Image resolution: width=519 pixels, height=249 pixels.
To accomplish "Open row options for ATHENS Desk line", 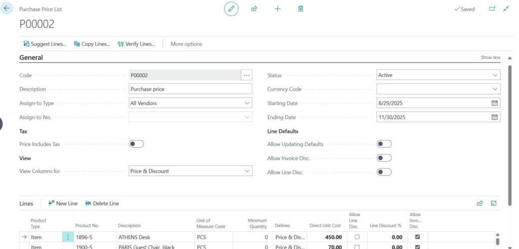I will pyautogui.click(x=68, y=237).
